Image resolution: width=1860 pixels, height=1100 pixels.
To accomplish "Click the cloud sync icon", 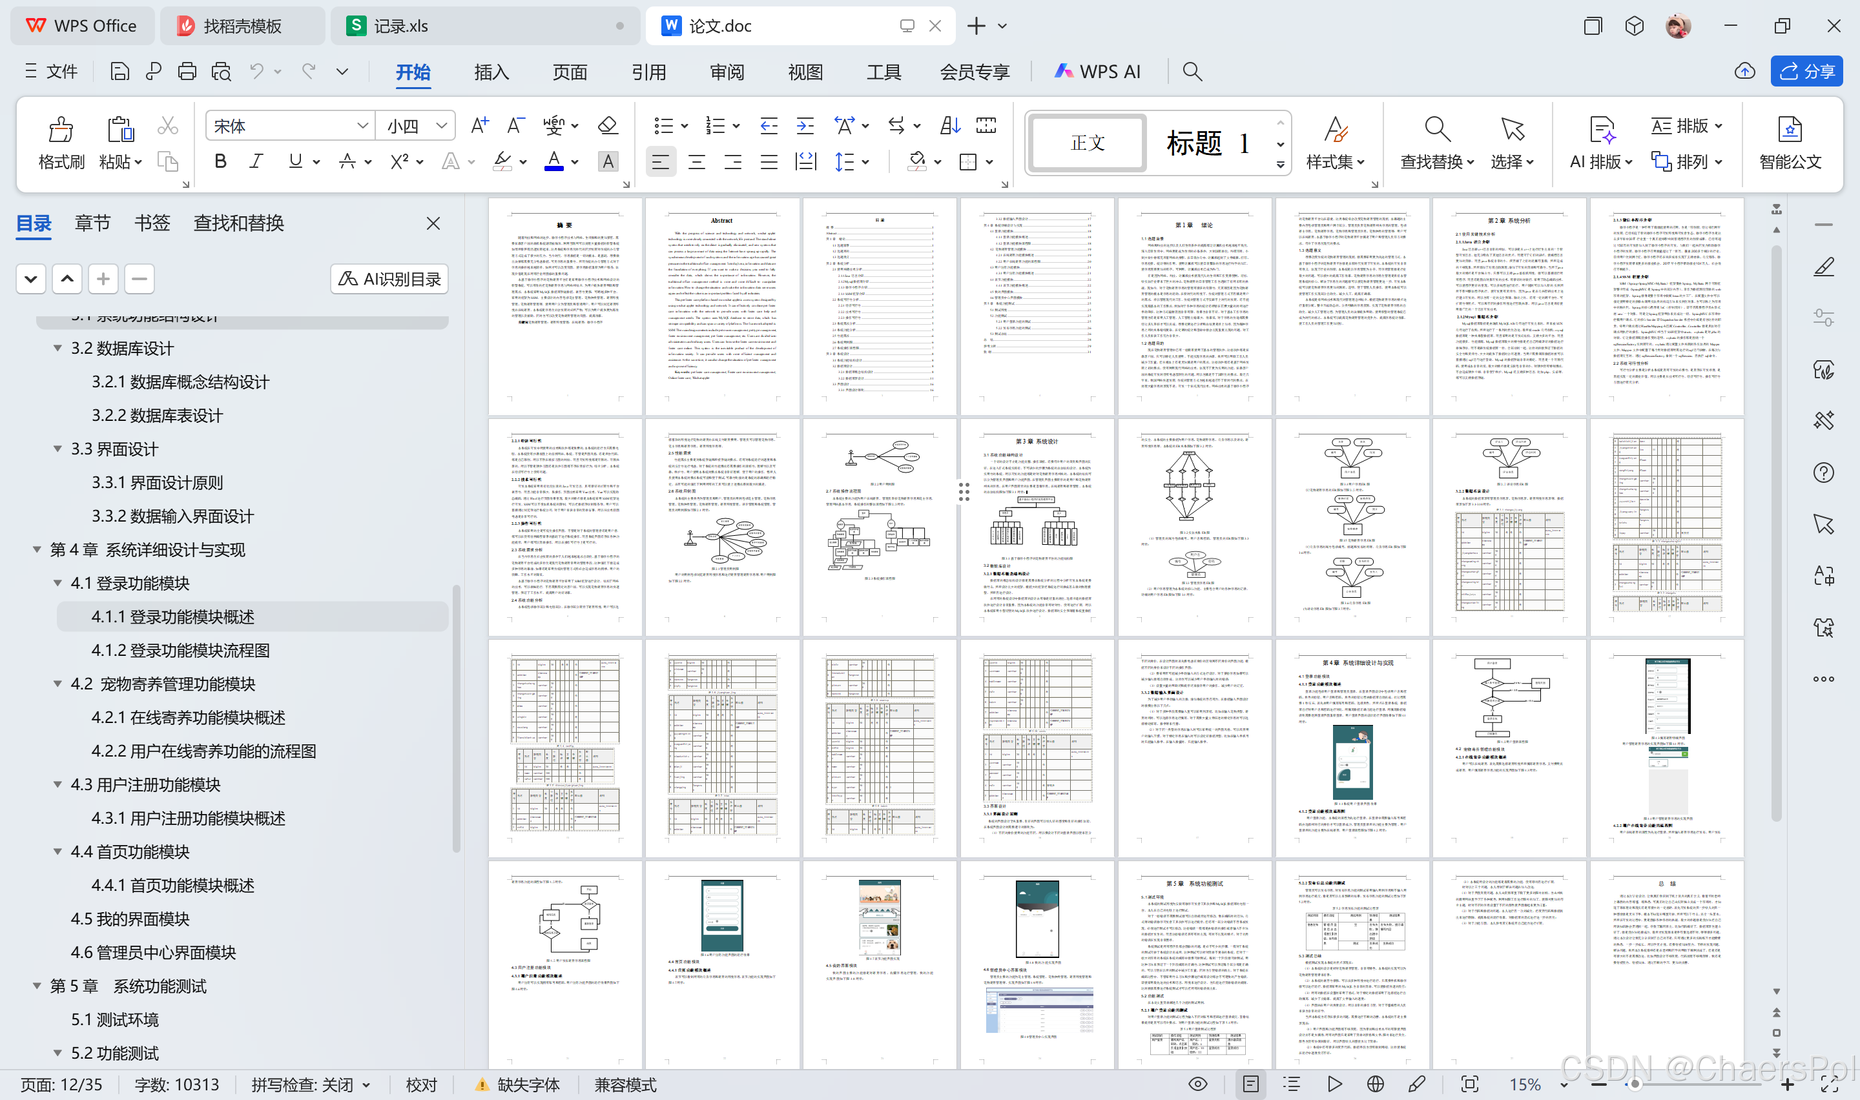I will tap(1745, 71).
